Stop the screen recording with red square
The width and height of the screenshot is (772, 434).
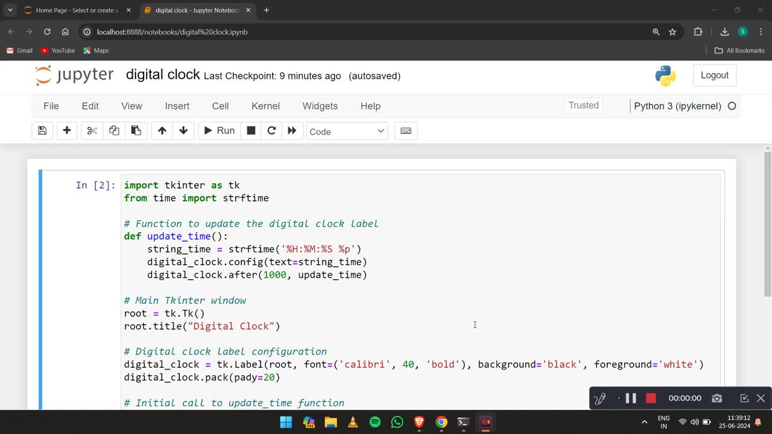(x=651, y=398)
